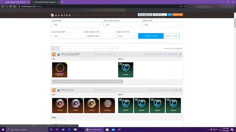
Task: Click Contact on PSN button
Action: click(84, 81)
